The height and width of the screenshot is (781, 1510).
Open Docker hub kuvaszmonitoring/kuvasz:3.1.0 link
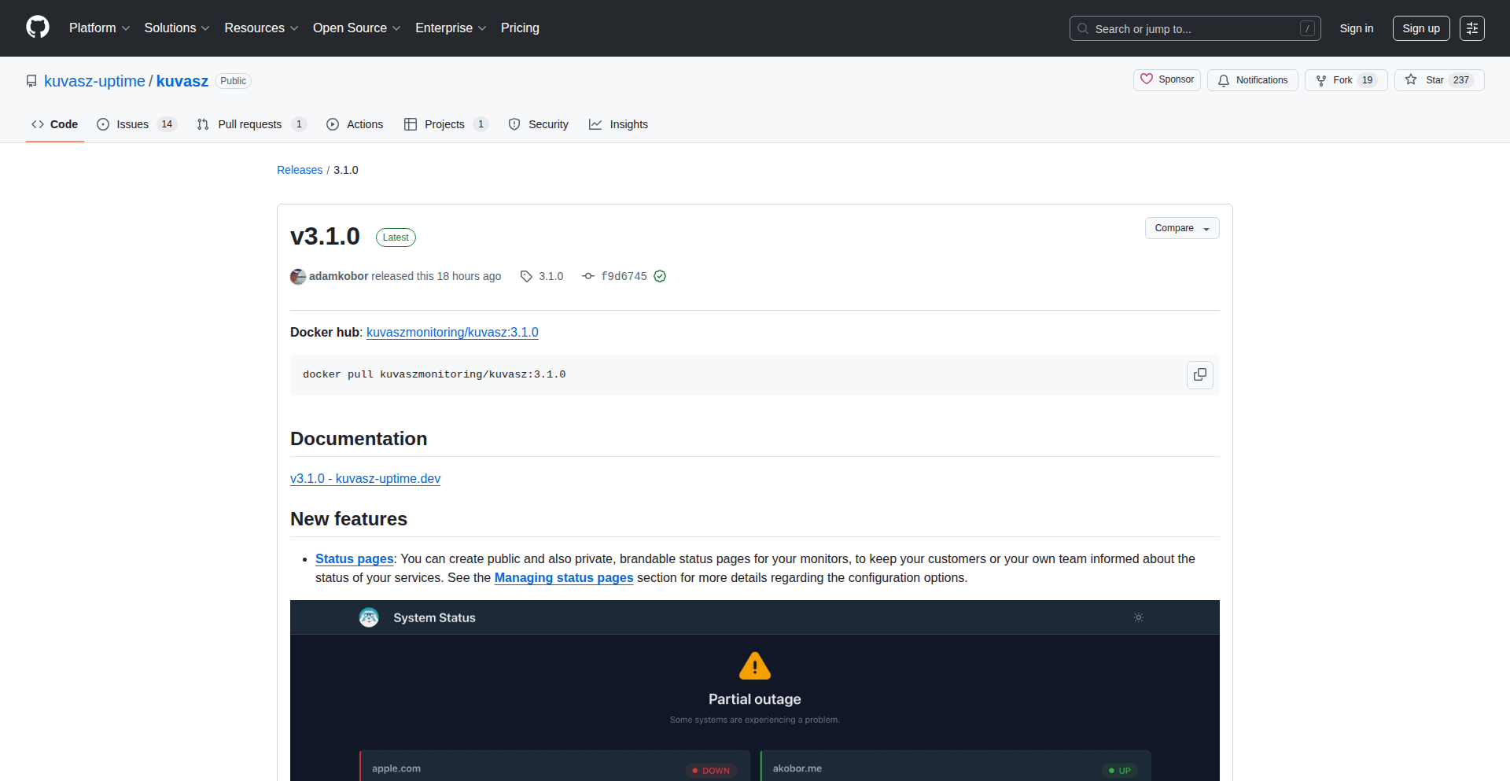tap(452, 332)
